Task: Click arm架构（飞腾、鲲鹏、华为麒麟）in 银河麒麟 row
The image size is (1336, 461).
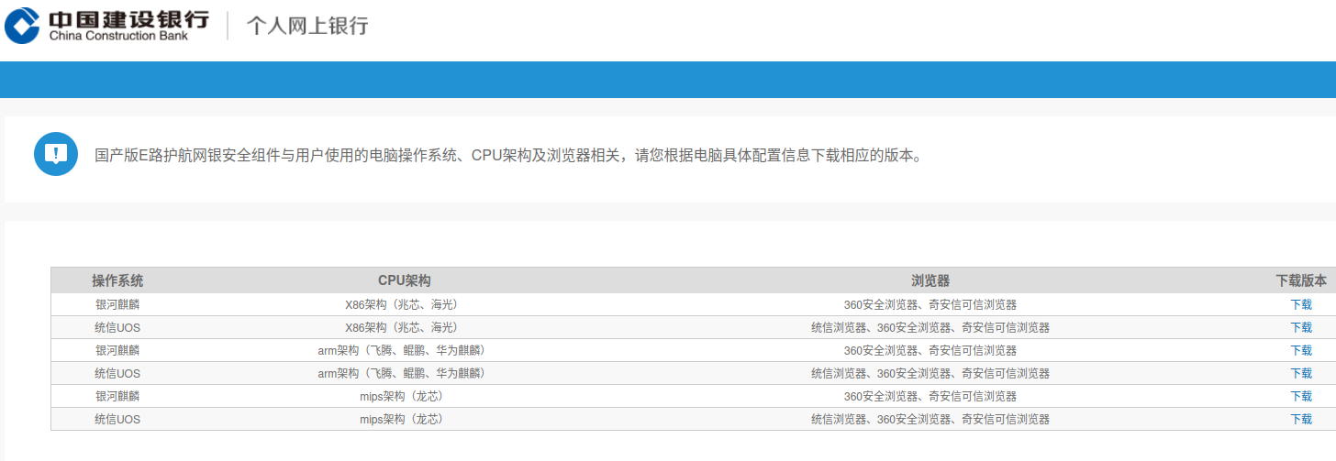Action: pyautogui.click(x=401, y=351)
